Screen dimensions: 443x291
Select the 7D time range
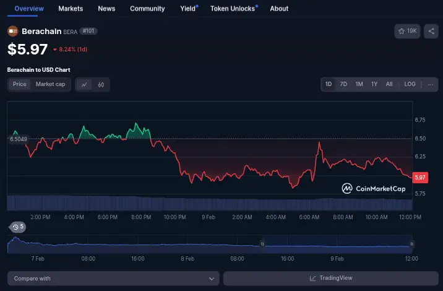click(343, 84)
